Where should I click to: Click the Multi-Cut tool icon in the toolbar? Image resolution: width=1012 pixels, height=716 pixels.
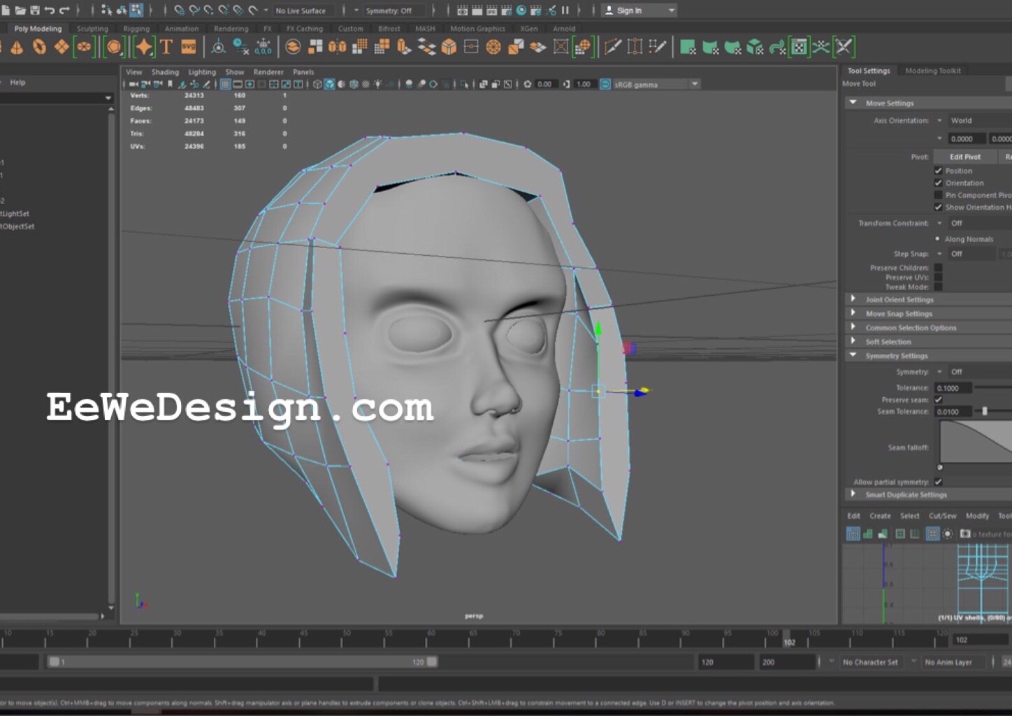tap(613, 47)
